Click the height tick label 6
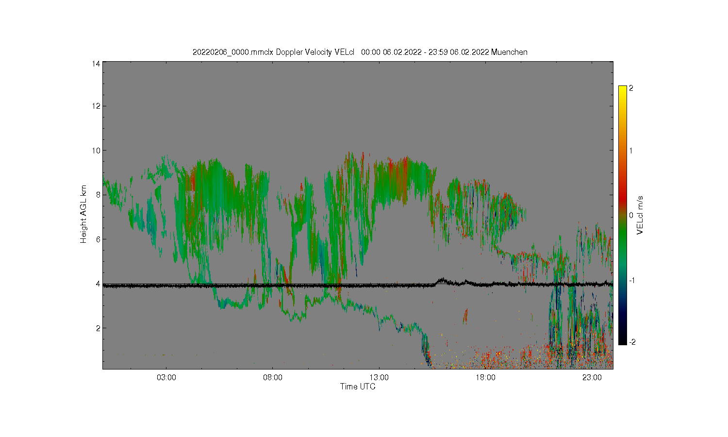This screenshot has height=437, width=728. pyautogui.click(x=99, y=239)
